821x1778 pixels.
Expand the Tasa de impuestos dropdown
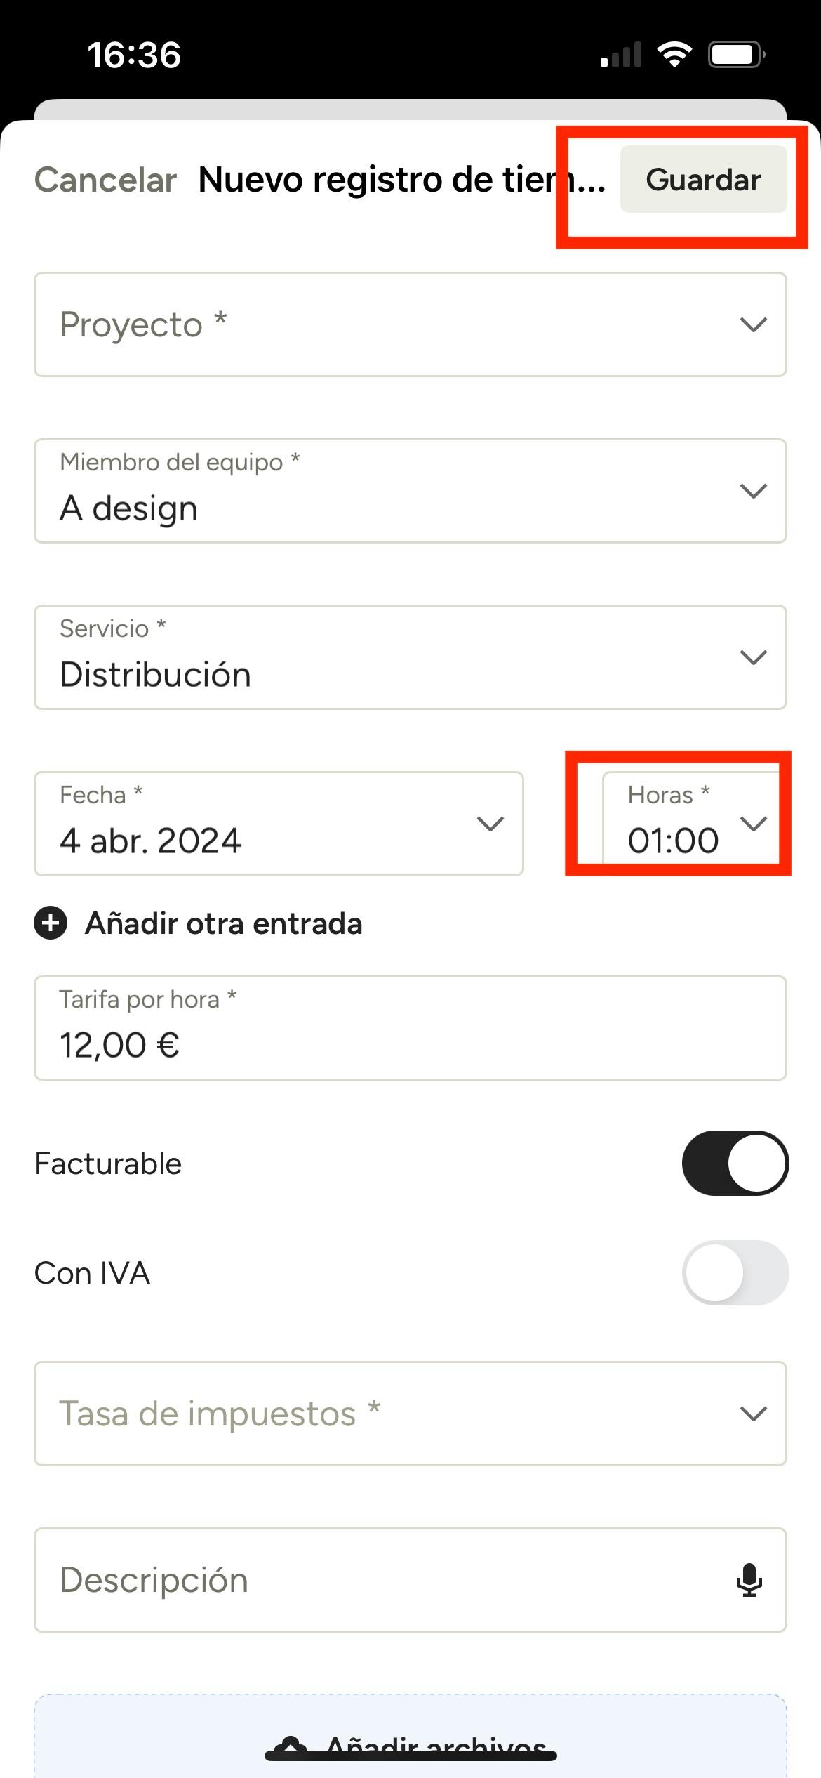point(410,1414)
